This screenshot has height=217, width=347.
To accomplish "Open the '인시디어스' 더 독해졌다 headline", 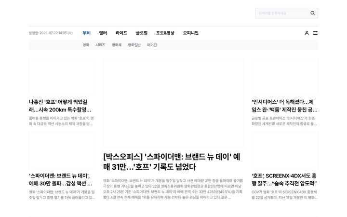I will pyautogui.click(x=284, y=106).
